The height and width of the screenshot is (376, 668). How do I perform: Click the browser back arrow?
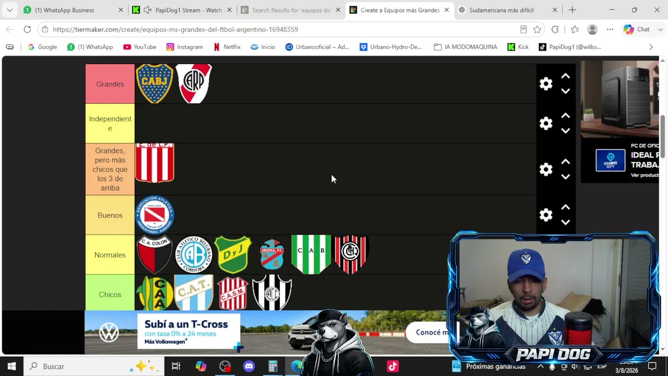coord(9,29)
